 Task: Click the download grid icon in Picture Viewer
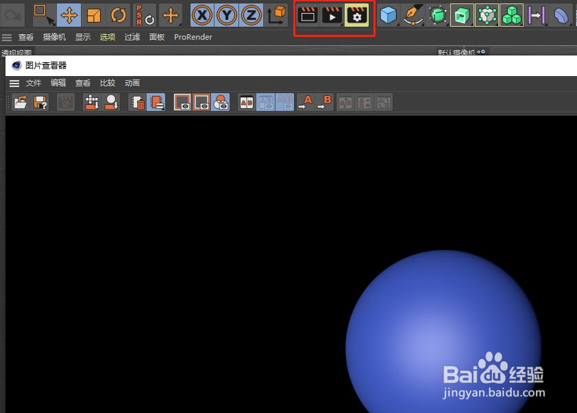click(92, 102)
